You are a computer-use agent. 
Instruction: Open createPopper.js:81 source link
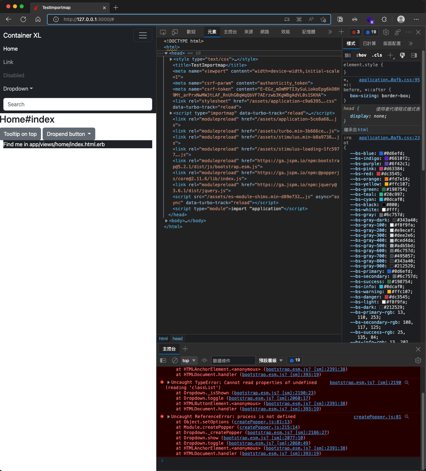[377, 417]
